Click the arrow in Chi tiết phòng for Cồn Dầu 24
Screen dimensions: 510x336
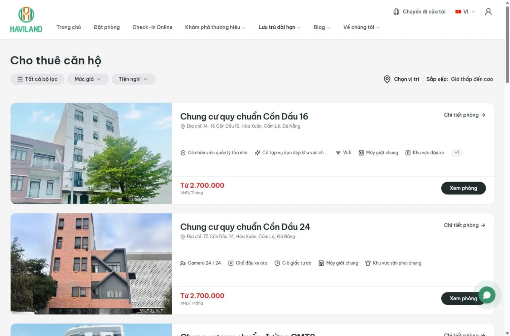[x=483, y=225]
